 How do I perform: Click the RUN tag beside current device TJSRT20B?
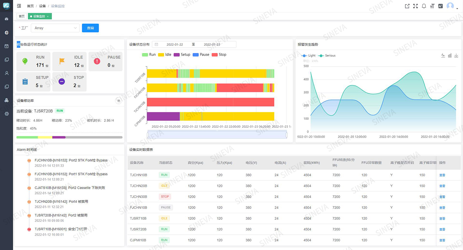tap(60, 111)
